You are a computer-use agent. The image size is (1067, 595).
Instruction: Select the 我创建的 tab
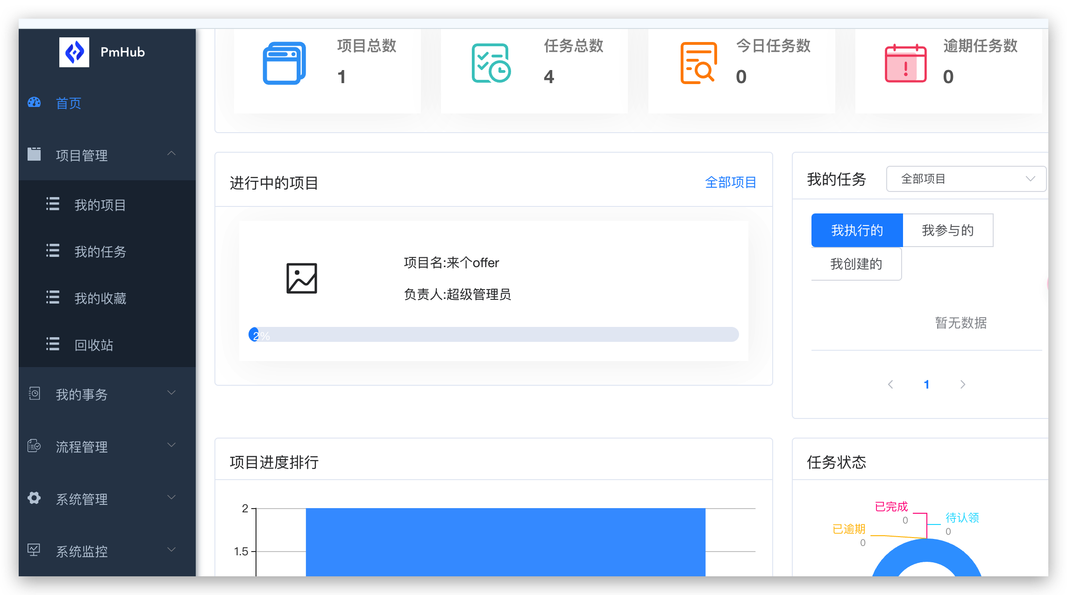856,264
